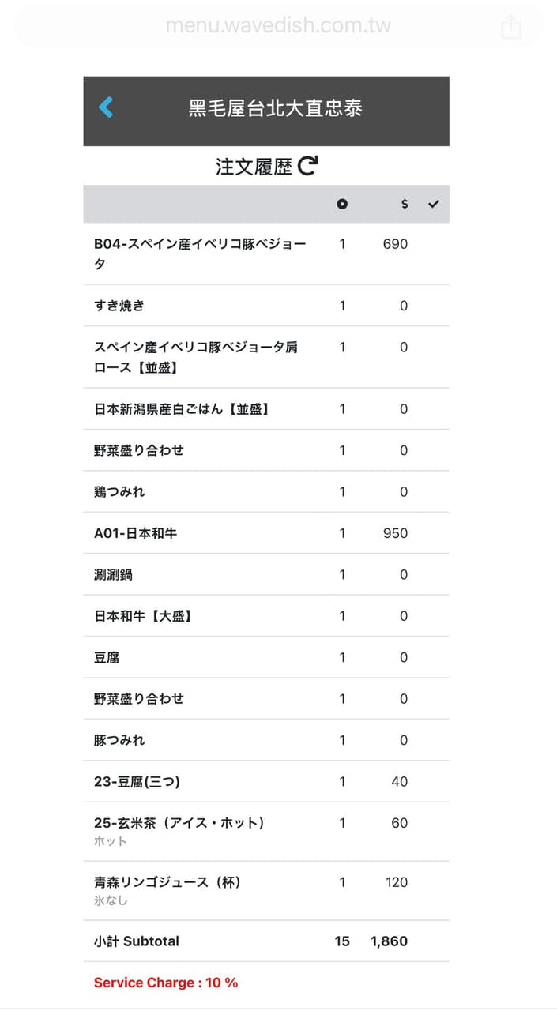Tap the red Service Charge 10% text
557x1011 pixels.
coord(166,983)
